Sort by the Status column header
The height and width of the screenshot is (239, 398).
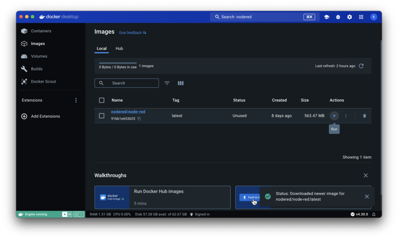(x=239, y=100)
